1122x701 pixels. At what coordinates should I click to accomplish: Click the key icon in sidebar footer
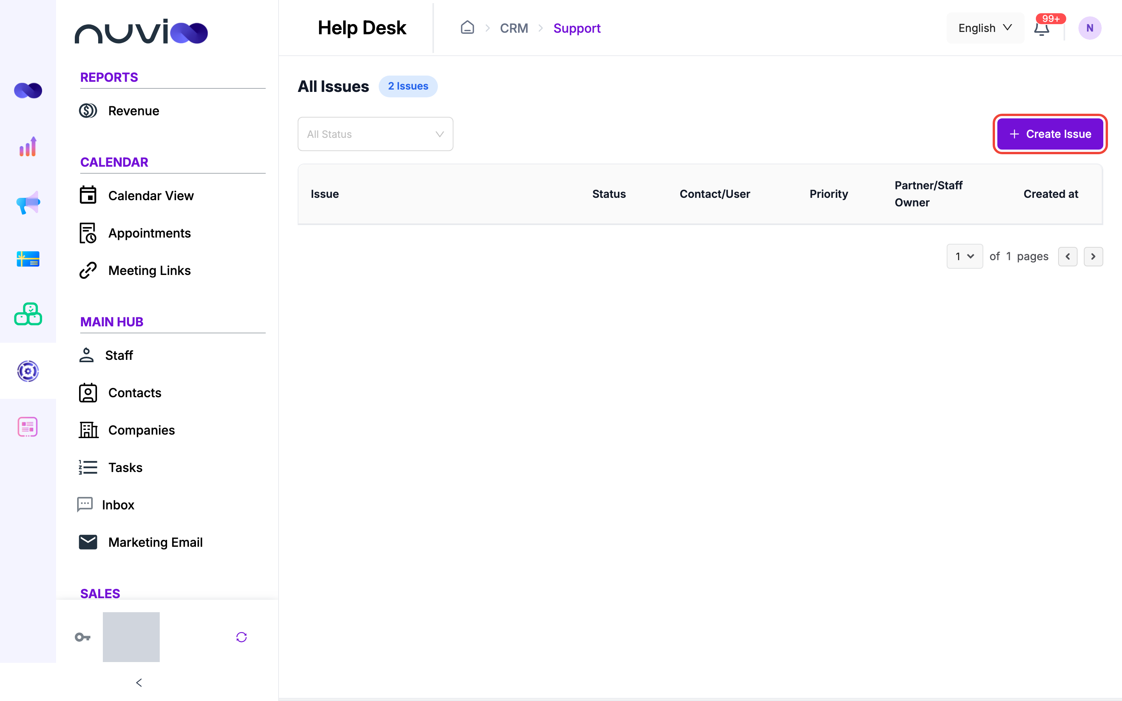(83, 637)
